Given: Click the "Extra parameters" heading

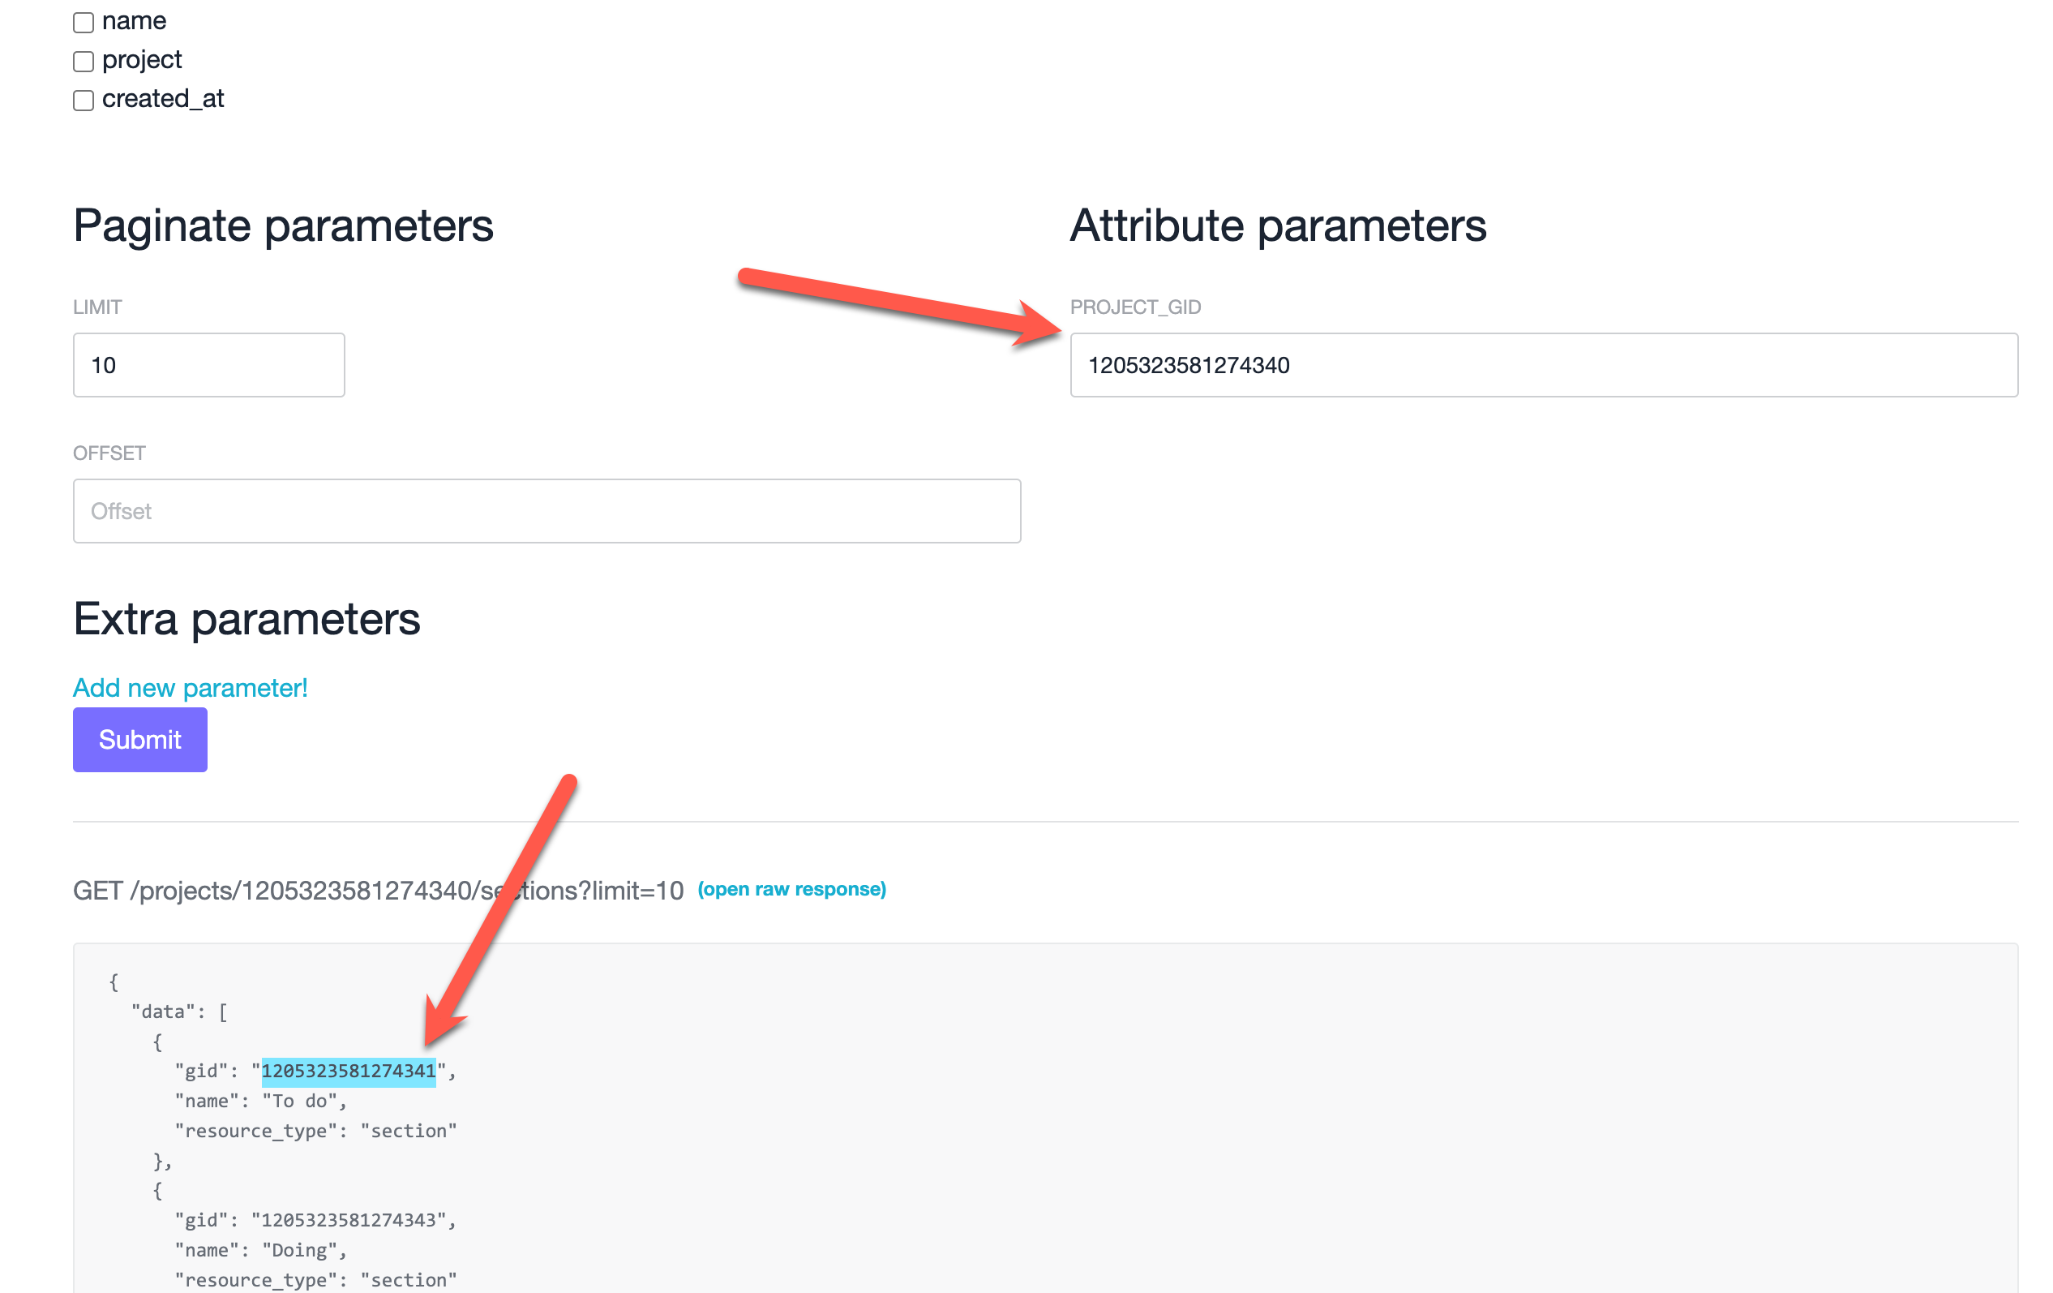Looking at the screenshot, I should 246,618.
